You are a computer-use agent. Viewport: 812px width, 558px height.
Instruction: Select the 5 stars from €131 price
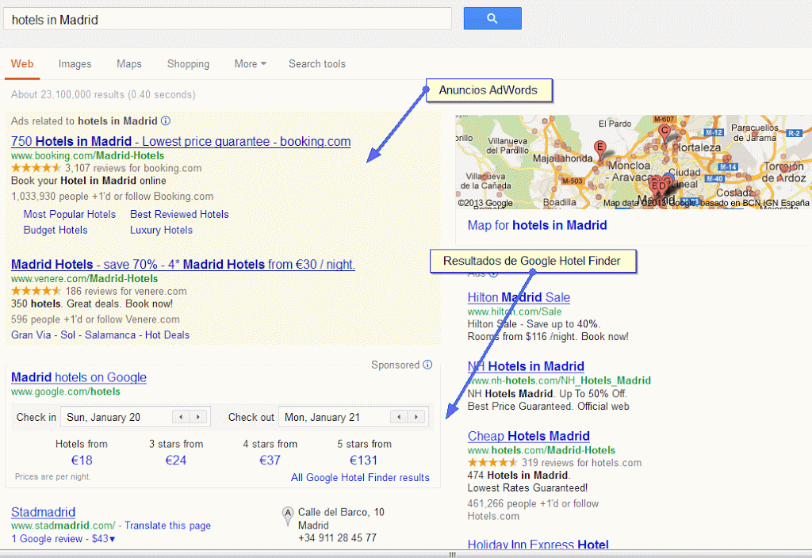tap(363, 461)
